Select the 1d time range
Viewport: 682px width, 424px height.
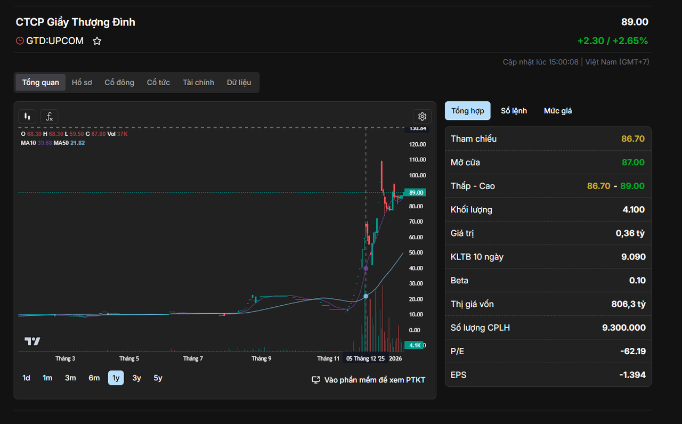click(26, 378)
